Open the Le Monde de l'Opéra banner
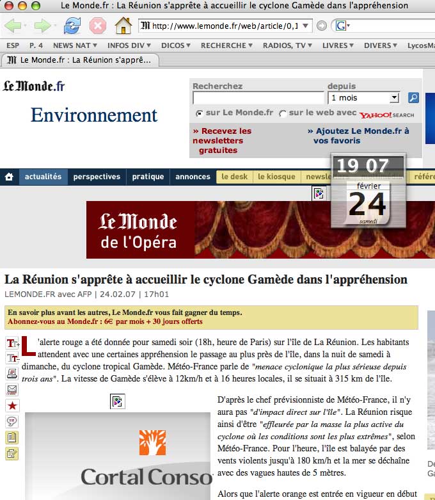Image resolution: width=435 pixels, height=500 pixels. pos(260,230)
